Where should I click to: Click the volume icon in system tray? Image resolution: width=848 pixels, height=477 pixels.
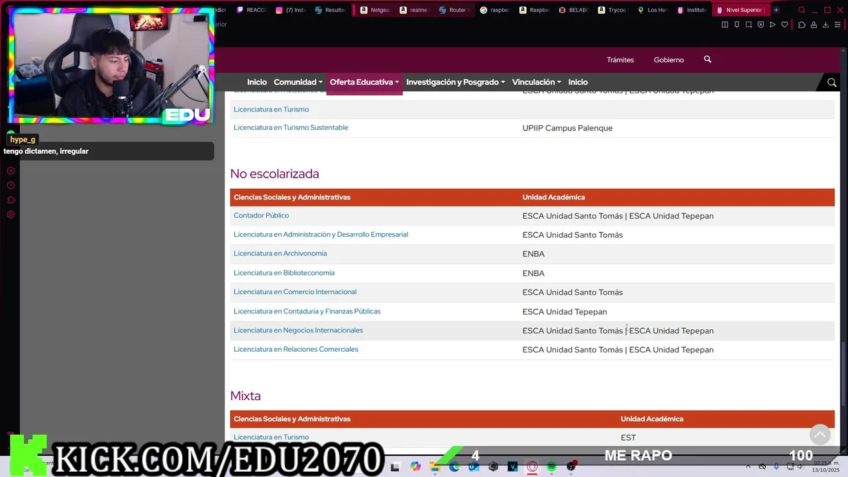801,466
